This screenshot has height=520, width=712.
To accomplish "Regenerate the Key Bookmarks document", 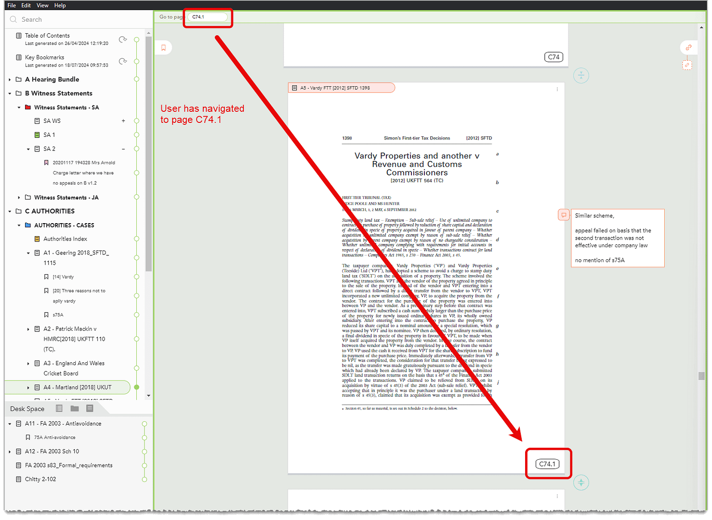I will (123, 61).
